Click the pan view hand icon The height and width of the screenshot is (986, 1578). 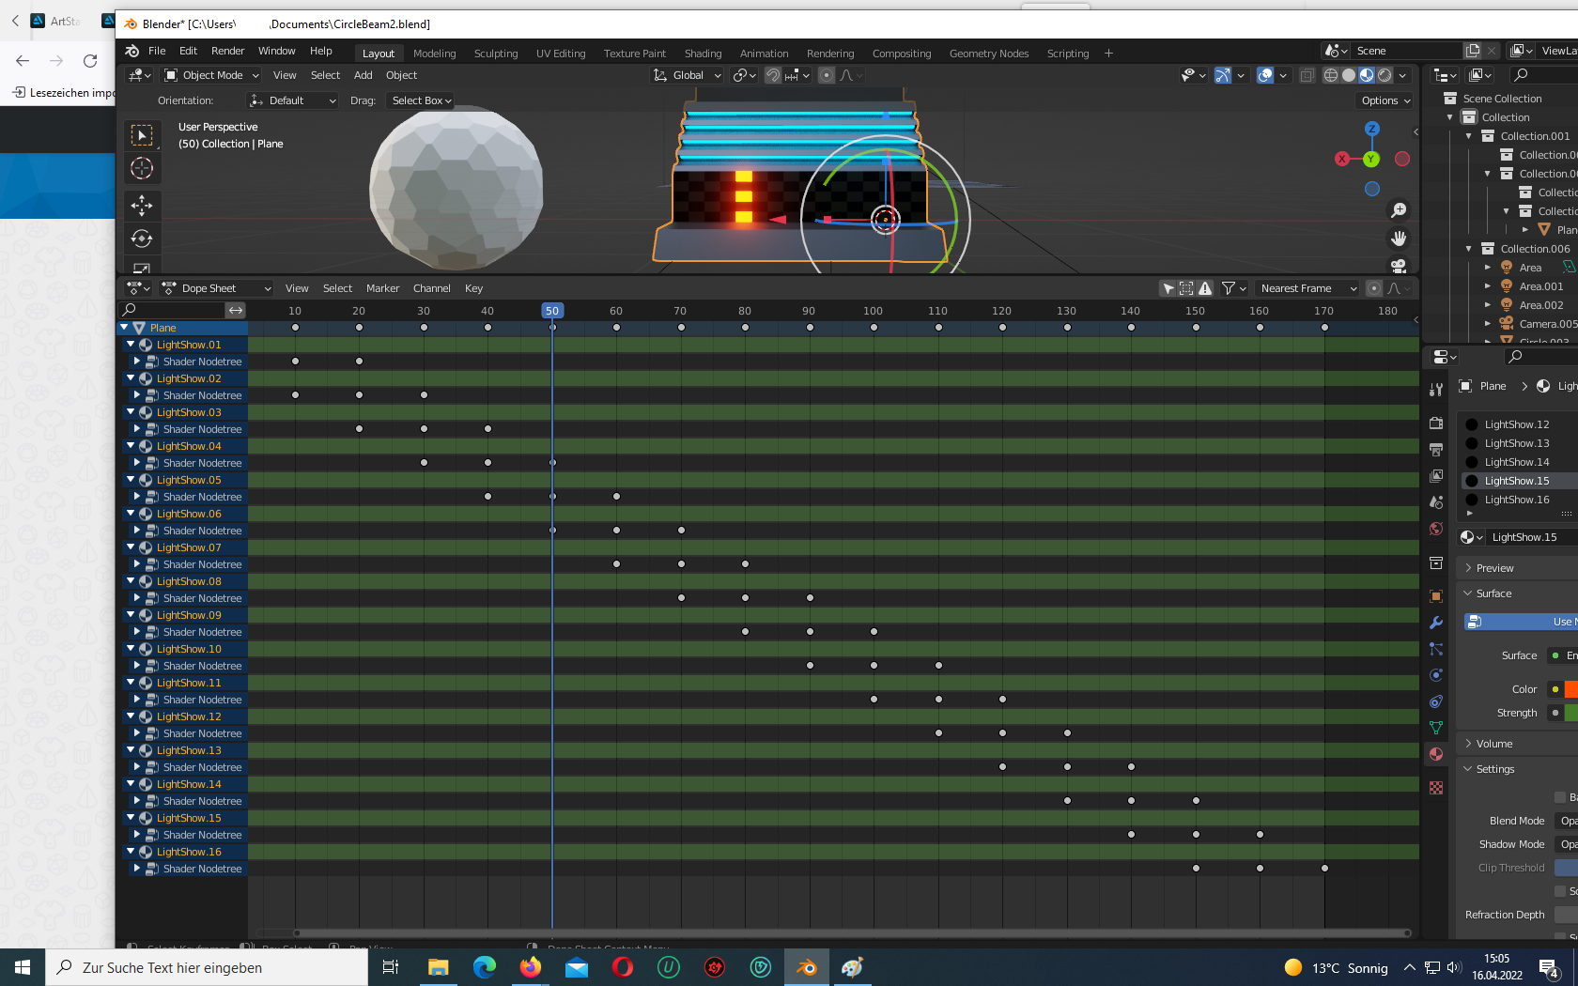pos(1399,239)
